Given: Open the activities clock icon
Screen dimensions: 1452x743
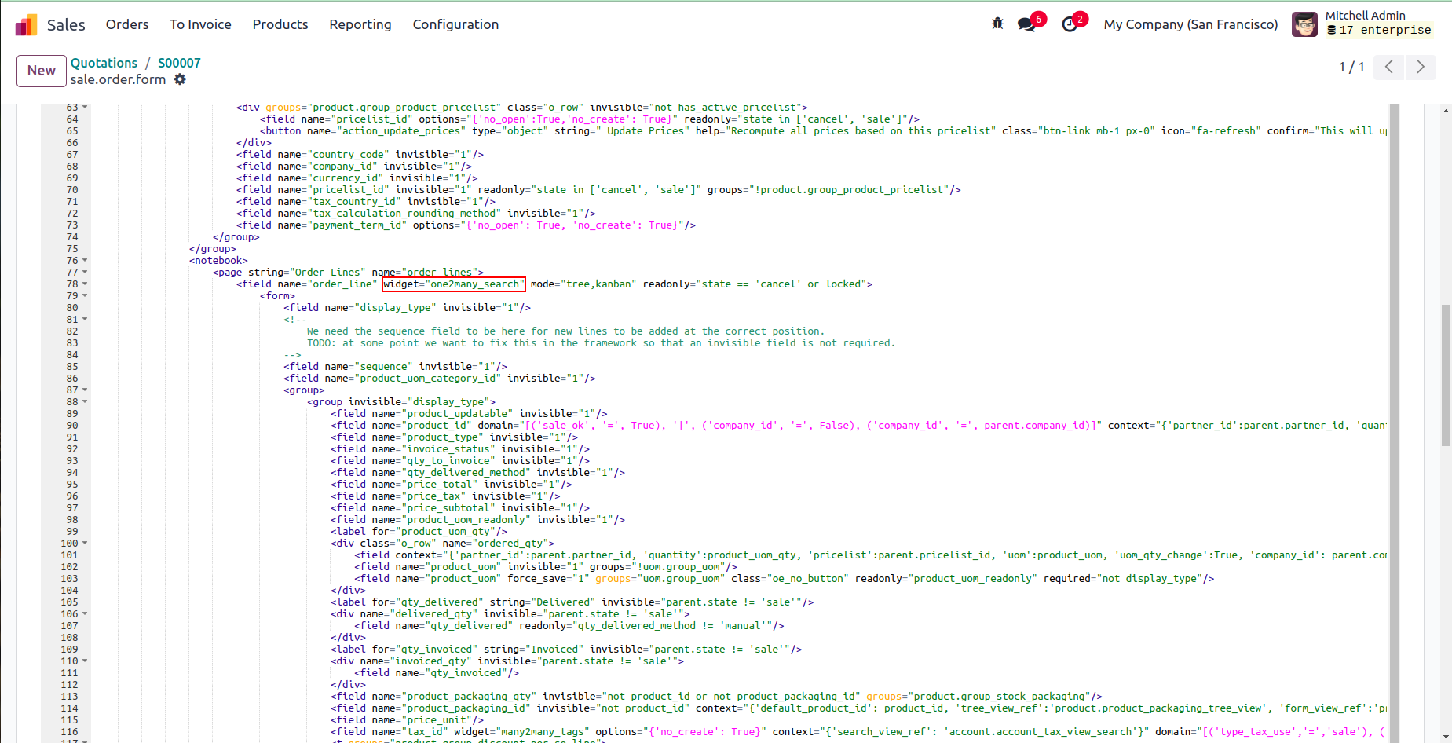Looking at the screenshot, I should coord(1070,24).
